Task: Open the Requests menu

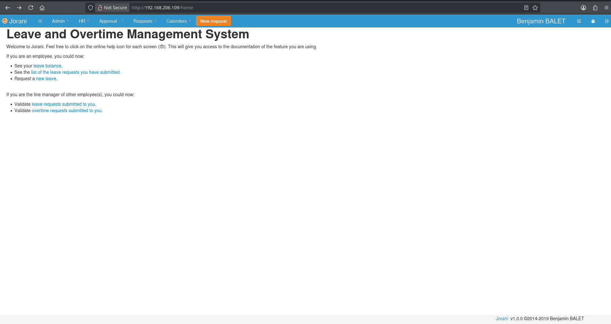Action: 145,21
